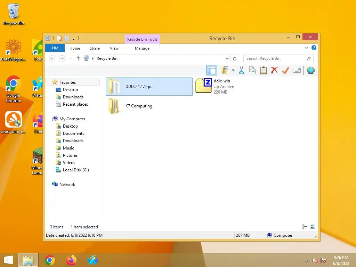The image size is (356, 267).
Task: Open the Help question mark icon
Action: 314,48
